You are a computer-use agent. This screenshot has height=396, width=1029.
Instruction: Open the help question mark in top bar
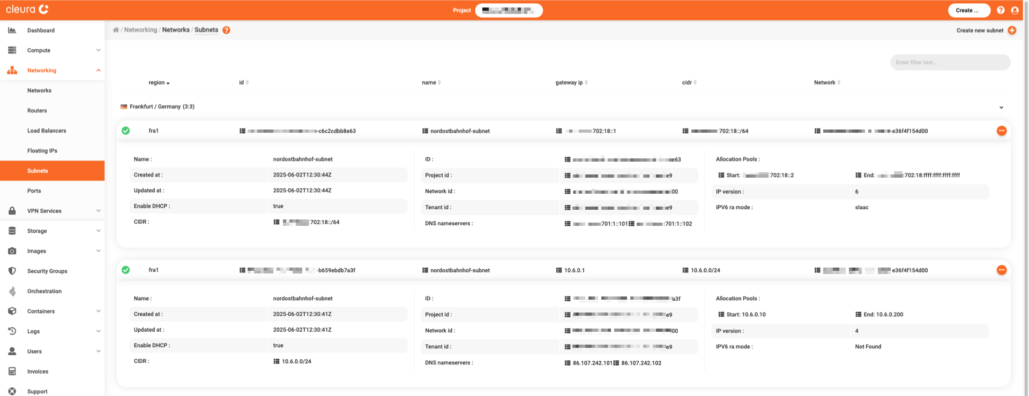(x=1001, y=10)
